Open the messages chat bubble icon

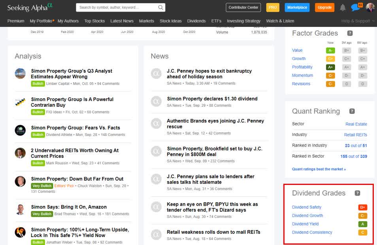tap(355, 8)
